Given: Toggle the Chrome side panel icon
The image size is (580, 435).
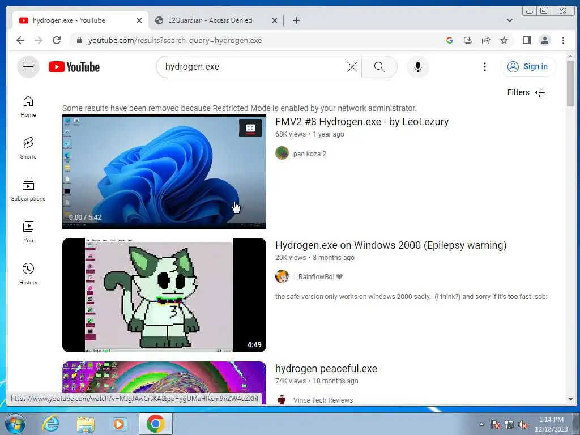Looking at the screenshot, I should (527, 40).
